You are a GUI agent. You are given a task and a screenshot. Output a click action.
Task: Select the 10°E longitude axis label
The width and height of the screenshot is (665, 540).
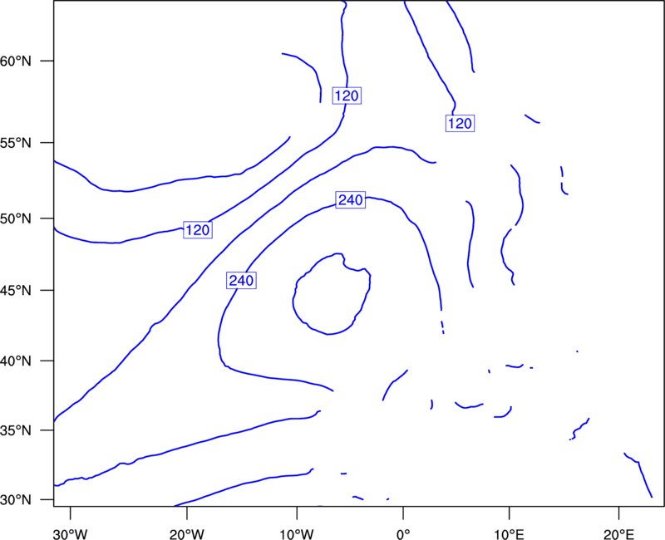509,534
